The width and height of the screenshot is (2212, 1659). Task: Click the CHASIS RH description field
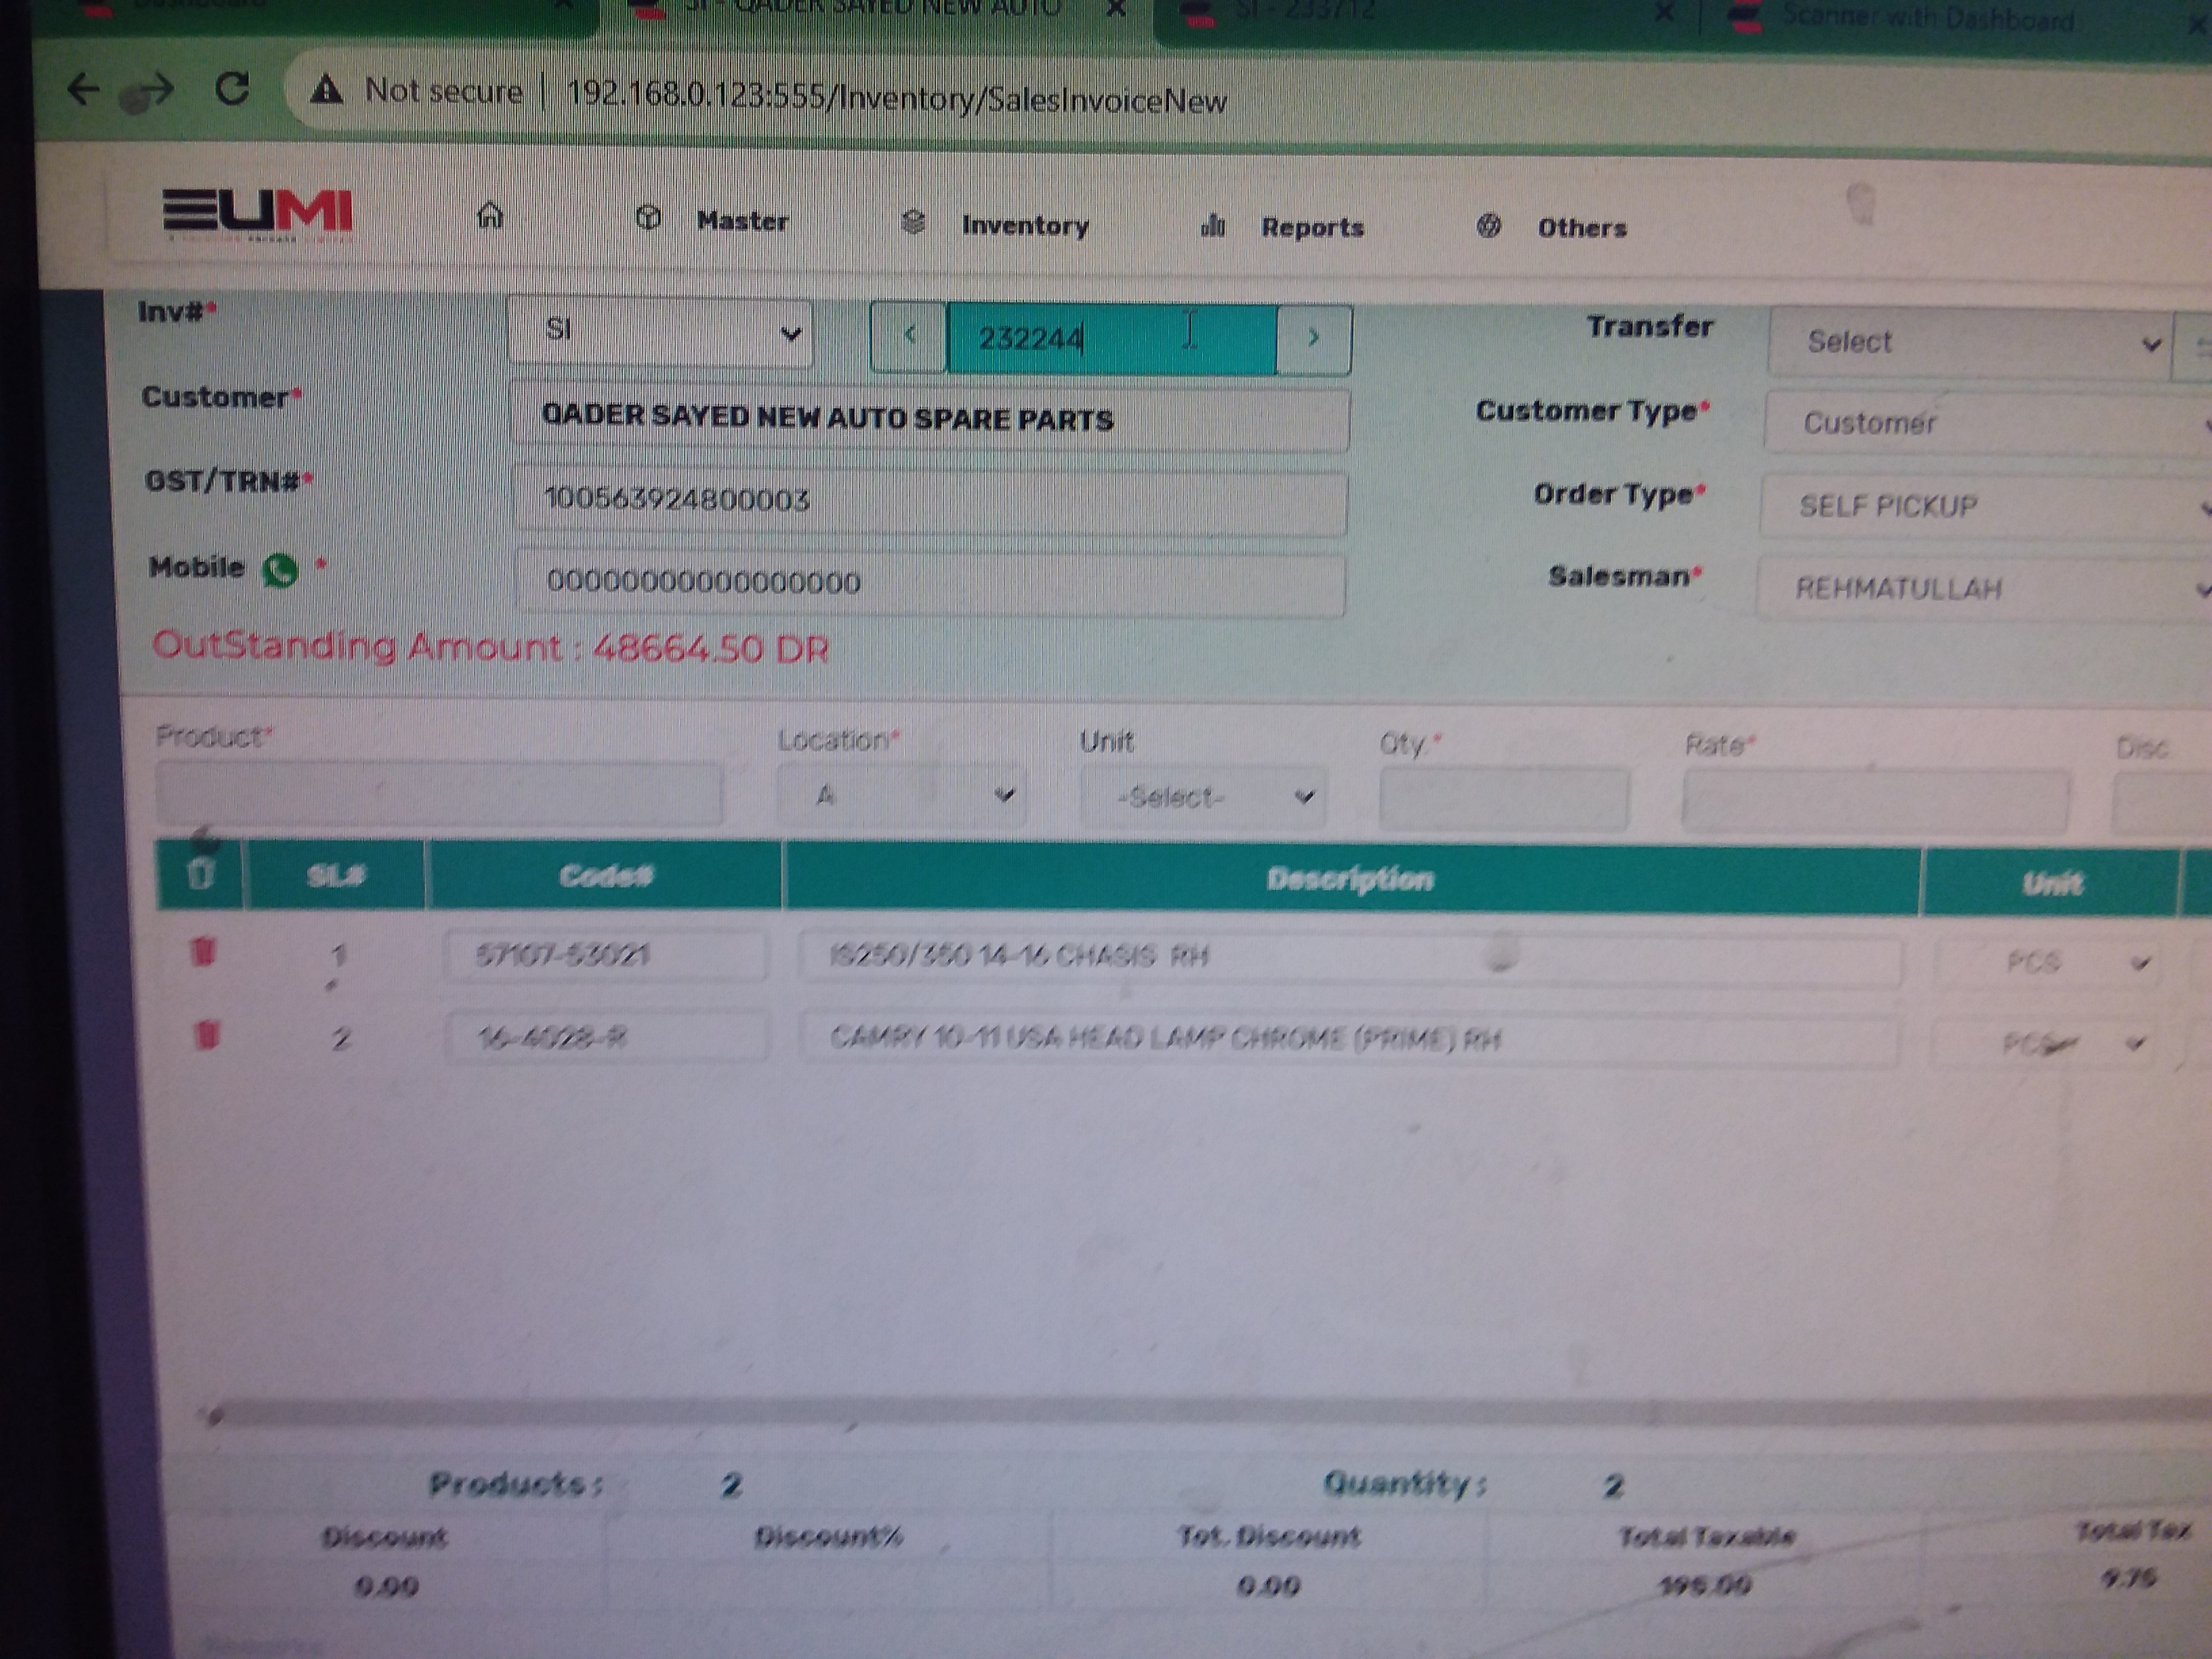coord(1350,958)
